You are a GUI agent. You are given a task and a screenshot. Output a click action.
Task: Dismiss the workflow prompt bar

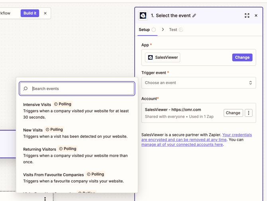click(x=45, y=13)
